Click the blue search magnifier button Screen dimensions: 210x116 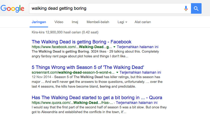[x=196, y=8]
